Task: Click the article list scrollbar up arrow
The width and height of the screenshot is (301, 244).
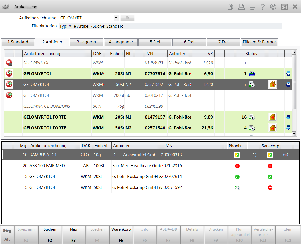Action: (x=294, y=52)
